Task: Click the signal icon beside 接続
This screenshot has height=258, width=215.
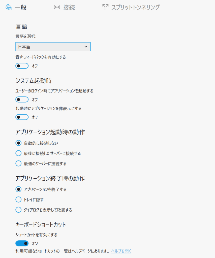Action: (57, 7)
